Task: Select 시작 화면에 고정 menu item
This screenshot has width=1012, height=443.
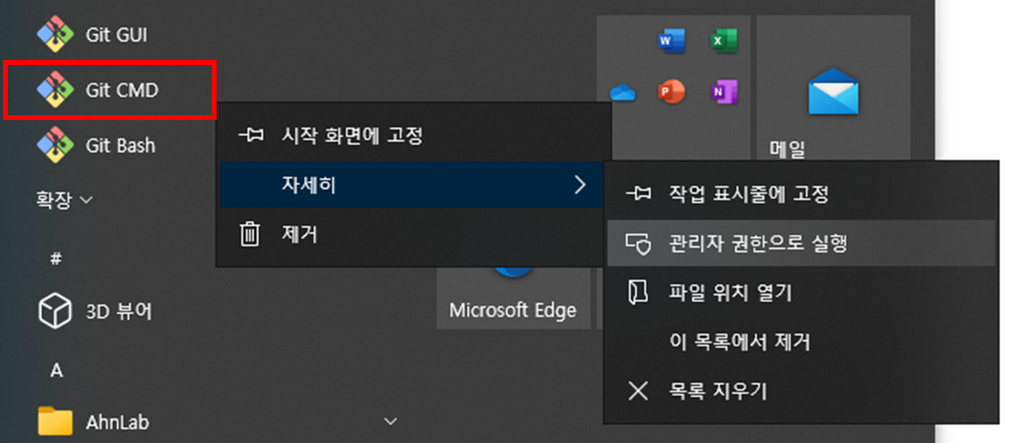Action: [413, 136]
